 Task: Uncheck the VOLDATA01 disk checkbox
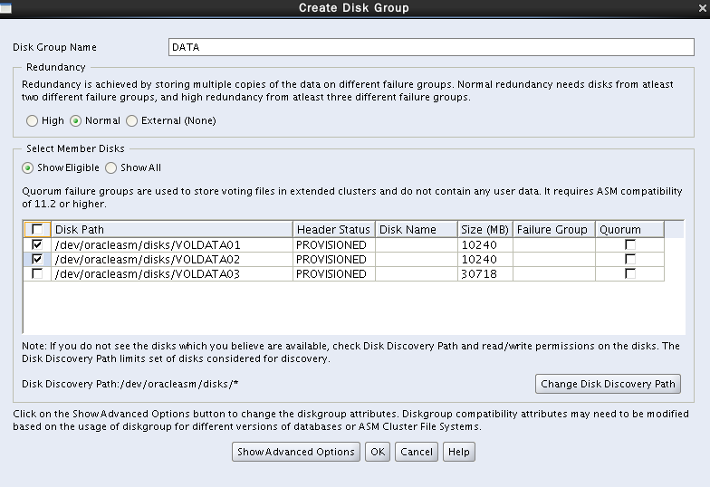[37, 244]
